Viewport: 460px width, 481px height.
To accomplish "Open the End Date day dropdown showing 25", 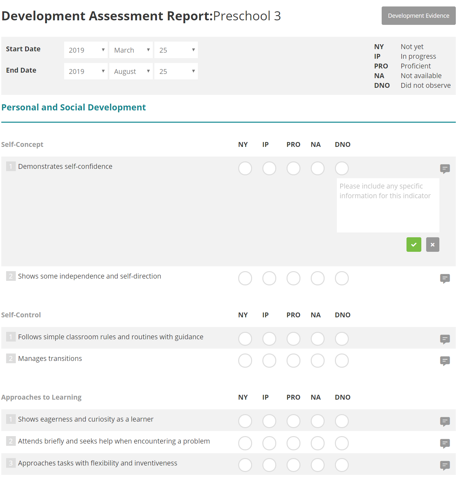I will pos(176,71).
